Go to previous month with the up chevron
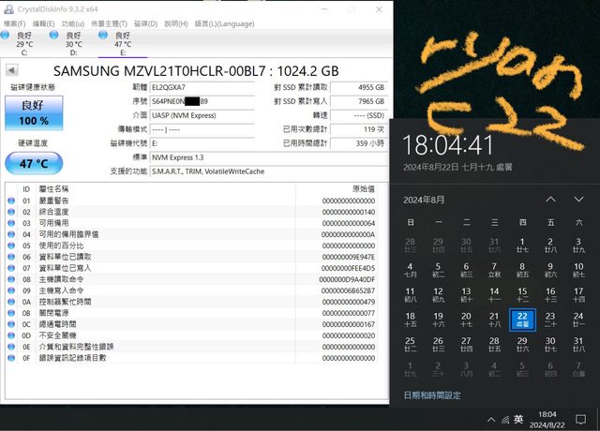 click(x=551, y=200)
